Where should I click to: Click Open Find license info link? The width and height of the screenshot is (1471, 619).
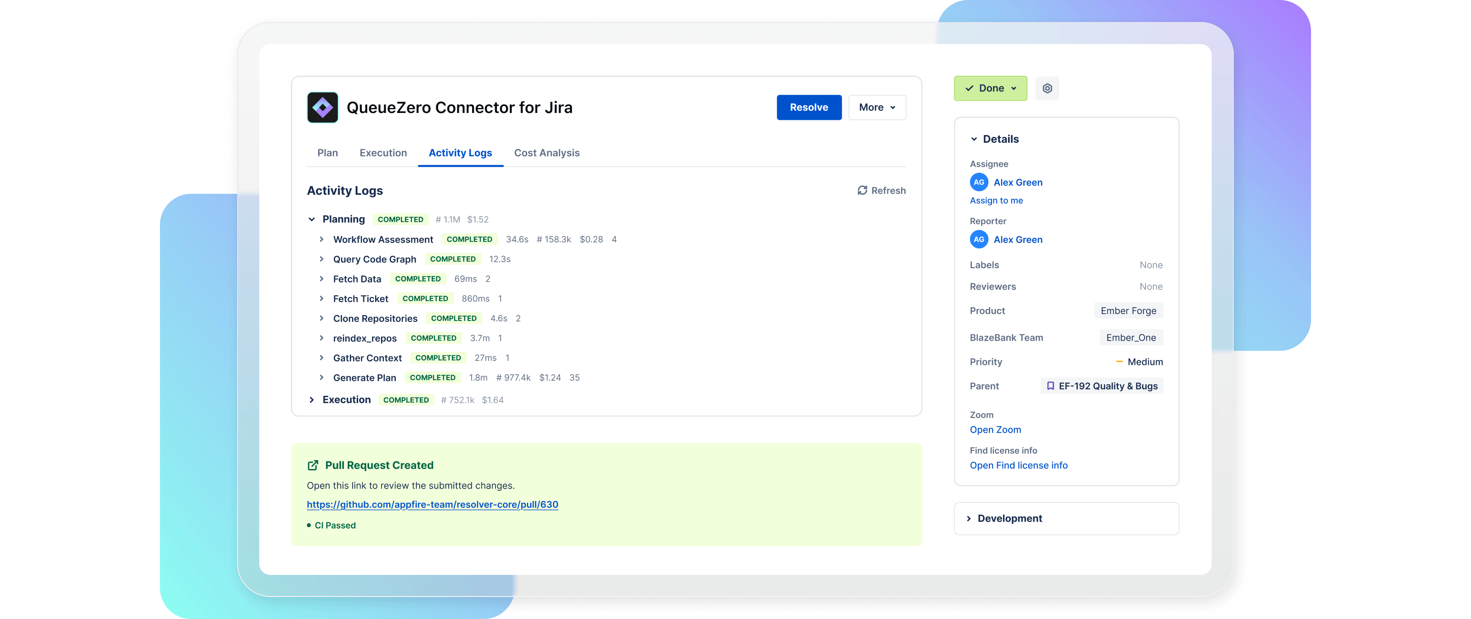pyautogui.click(x=1018, y=466)
